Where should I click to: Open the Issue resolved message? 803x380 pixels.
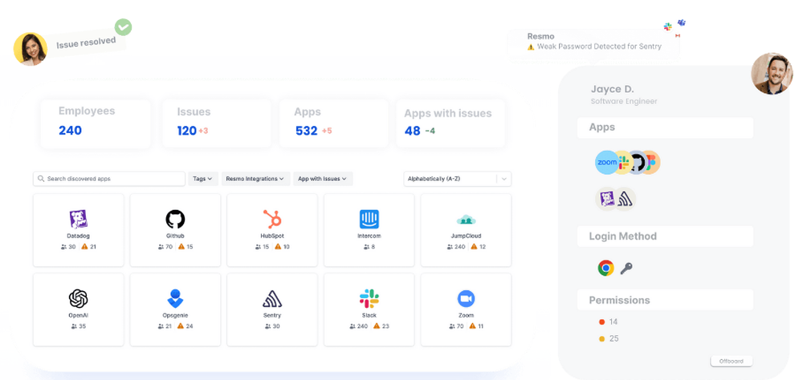coord(86,43)
